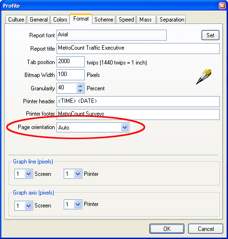Click the 'Page orientation' label

coord(36,127)
